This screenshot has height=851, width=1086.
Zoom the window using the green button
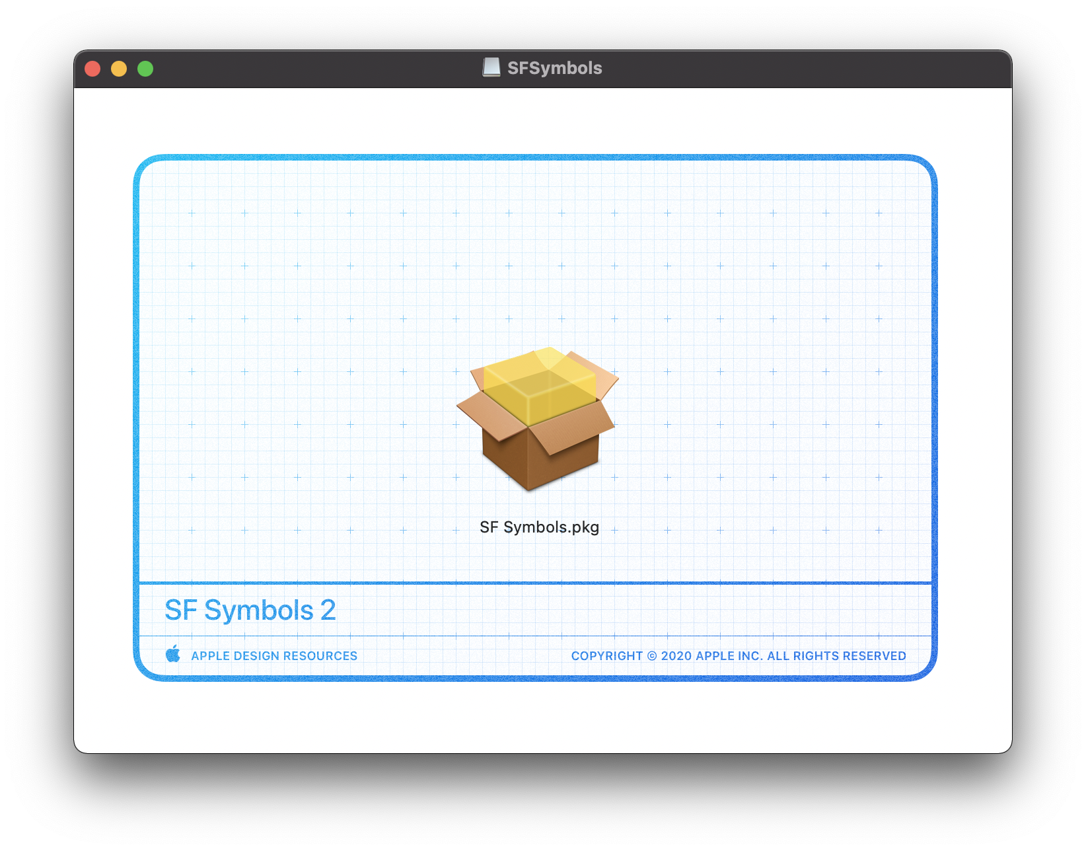click(145, 69)
